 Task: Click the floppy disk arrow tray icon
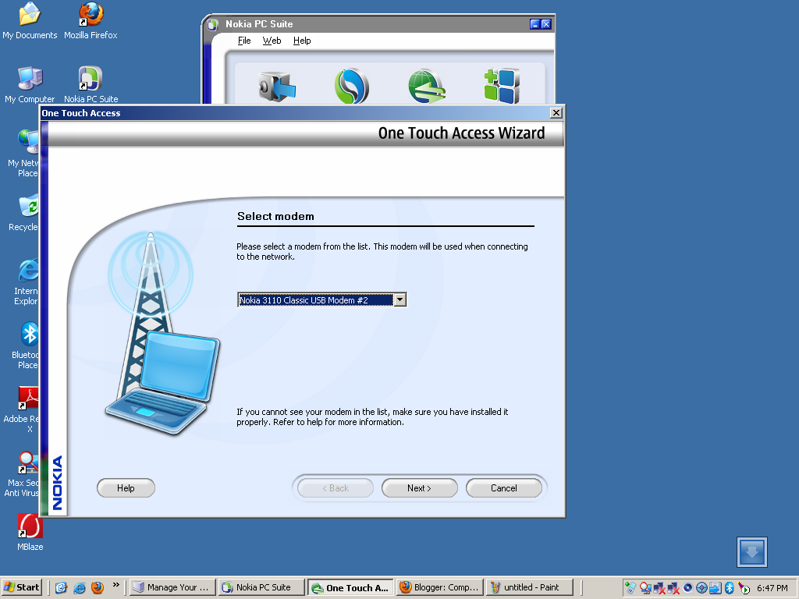(716, 588)
